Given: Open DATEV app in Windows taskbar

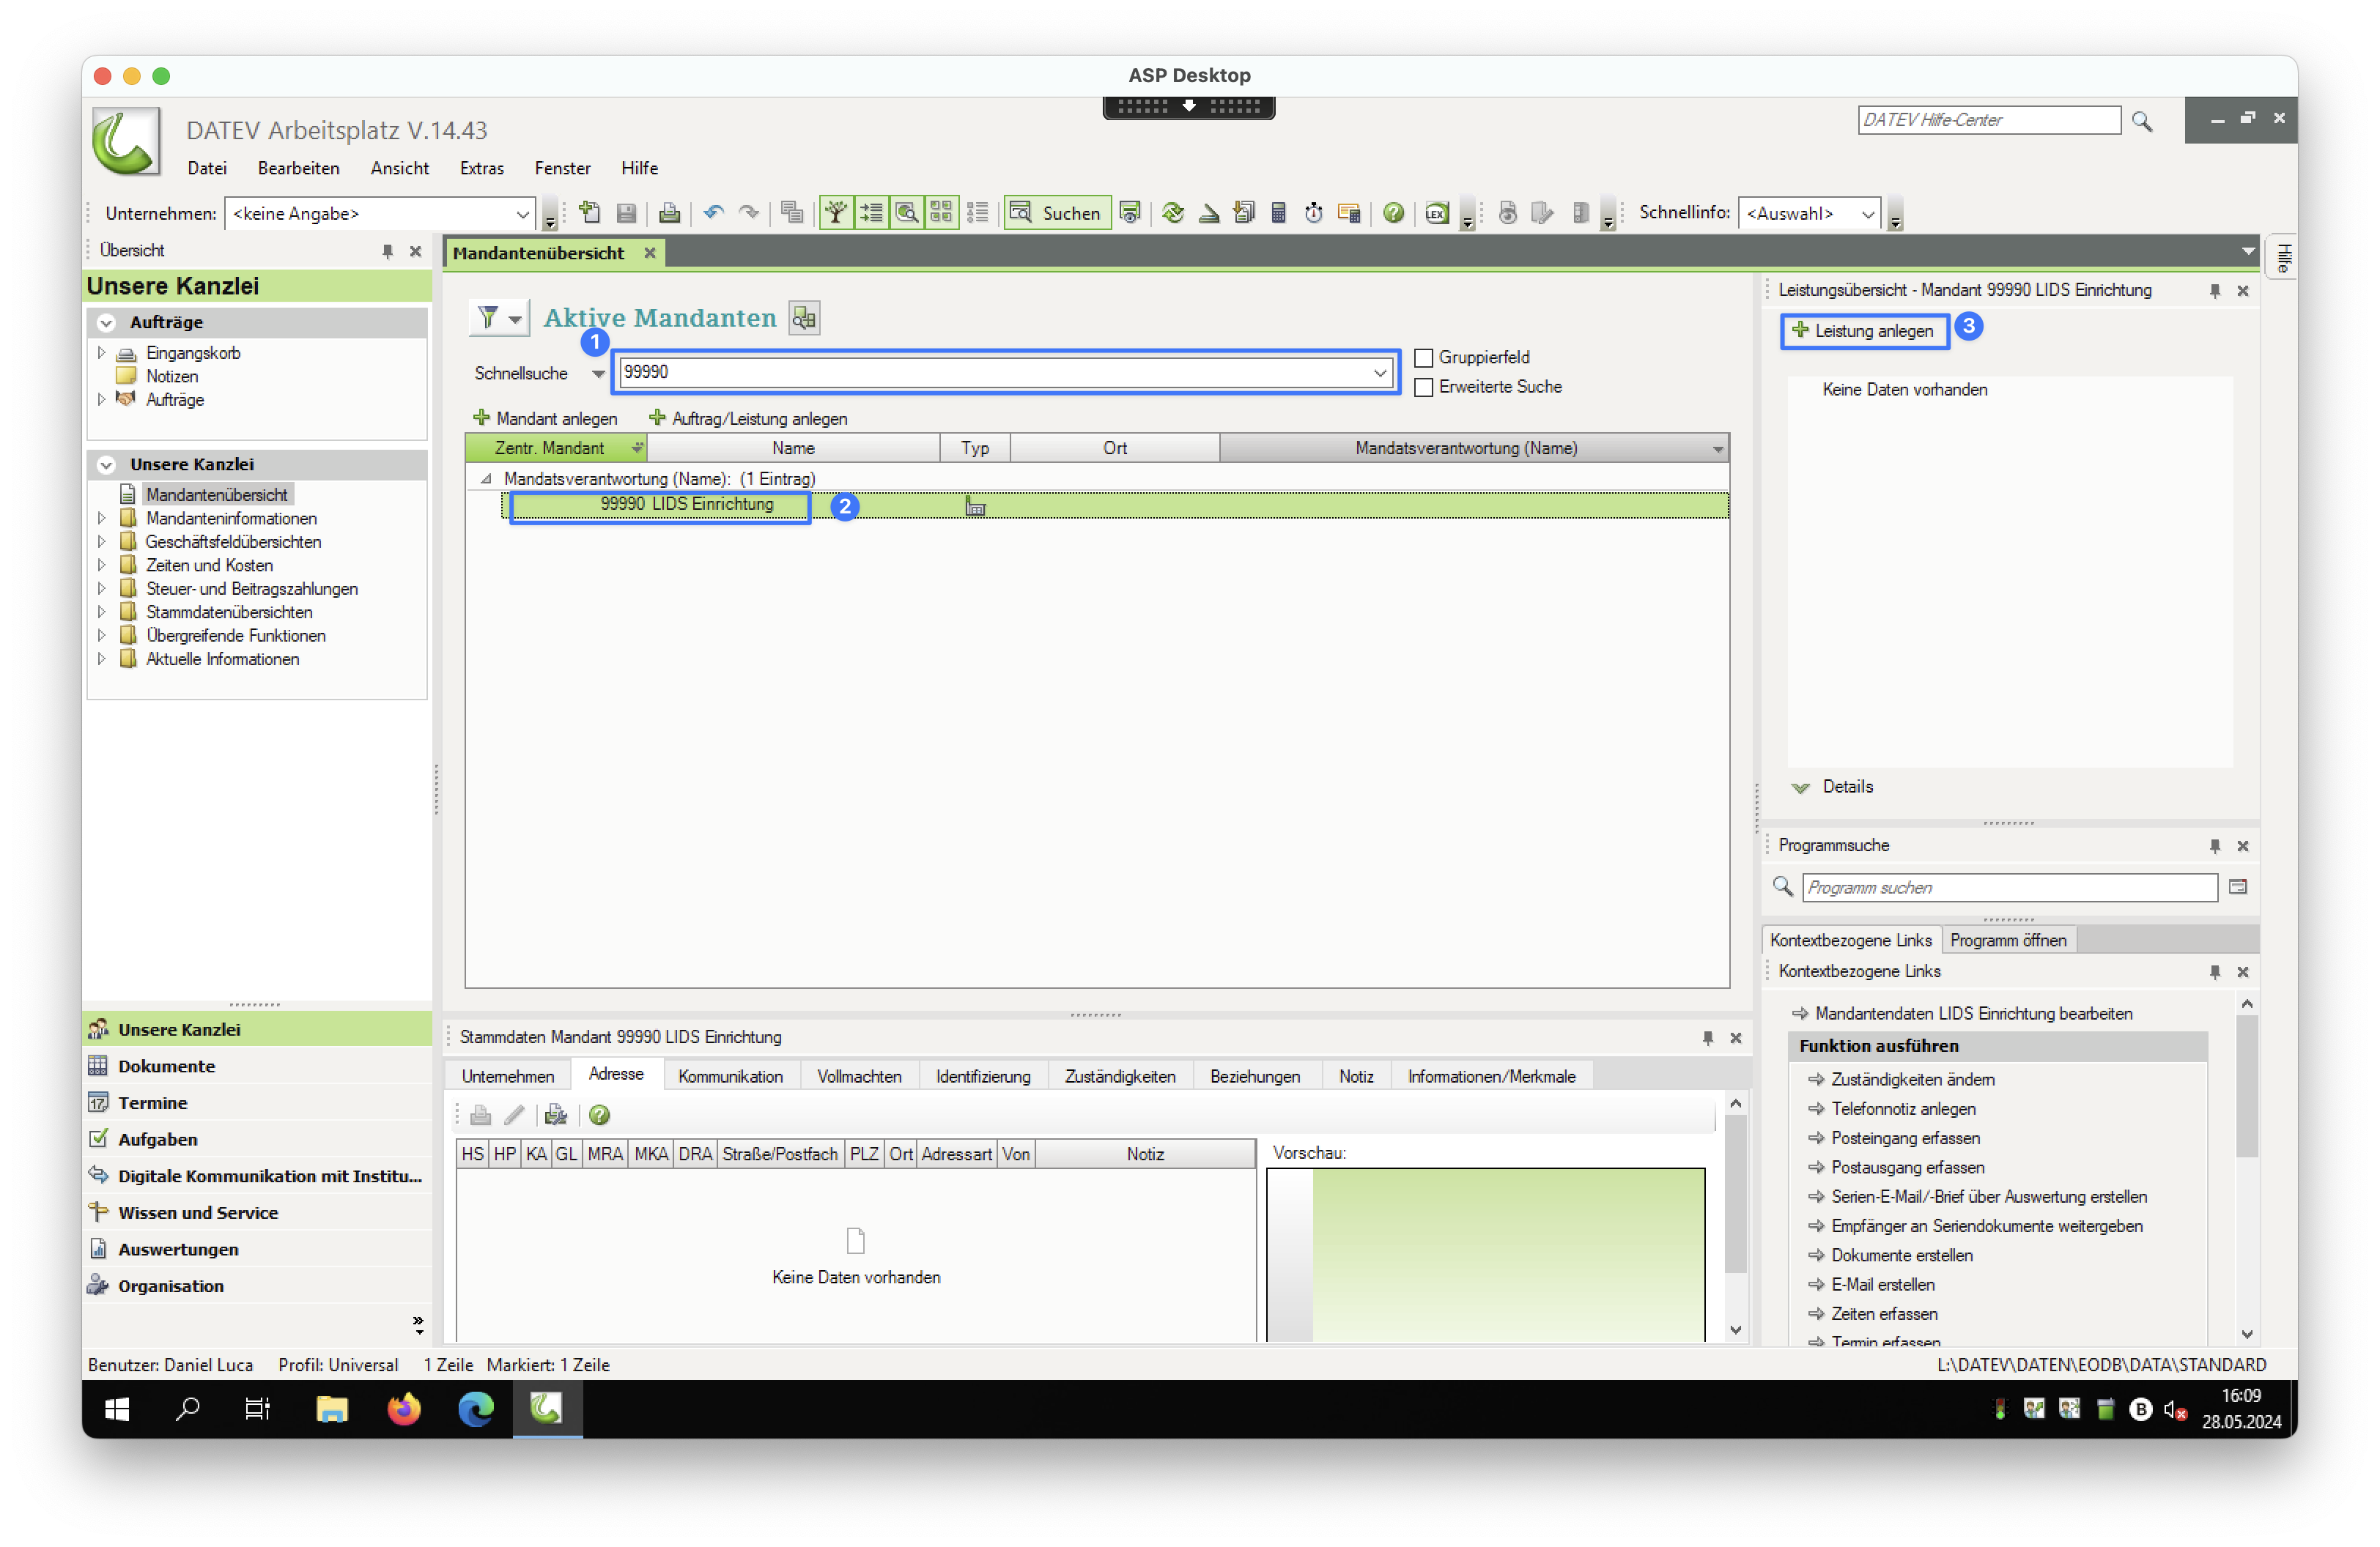Looking at the screenshot, I should click(x=547, y=1409).
